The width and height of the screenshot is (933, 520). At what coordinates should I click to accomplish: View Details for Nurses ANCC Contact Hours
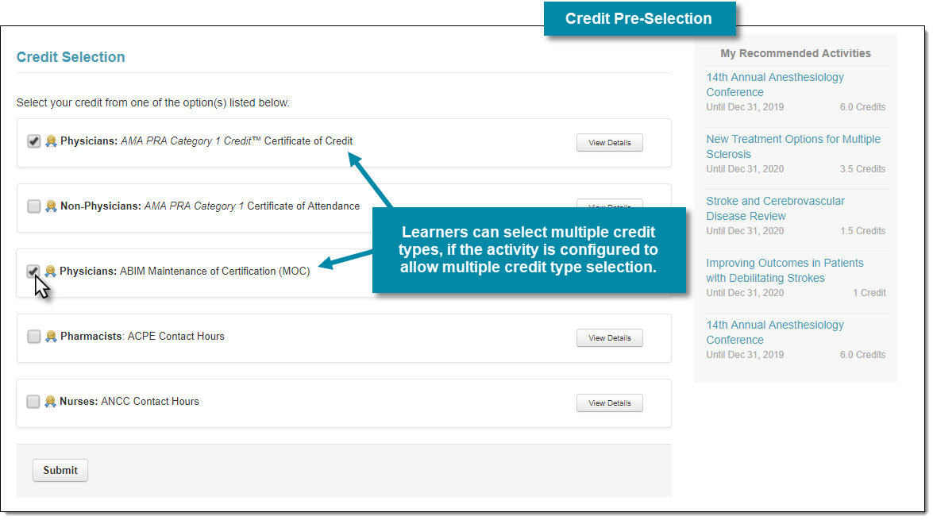pos(609,403)
